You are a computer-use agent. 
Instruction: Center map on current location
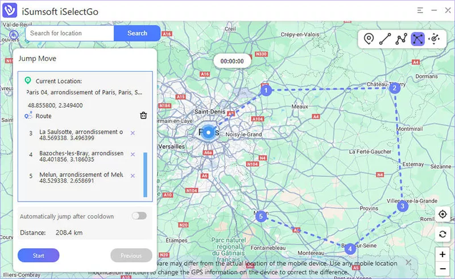pos(442,215)
